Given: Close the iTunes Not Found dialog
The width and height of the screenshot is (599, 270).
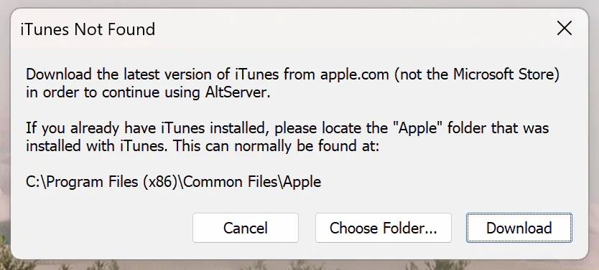Looking at the screenshot, I should point(565,28).
